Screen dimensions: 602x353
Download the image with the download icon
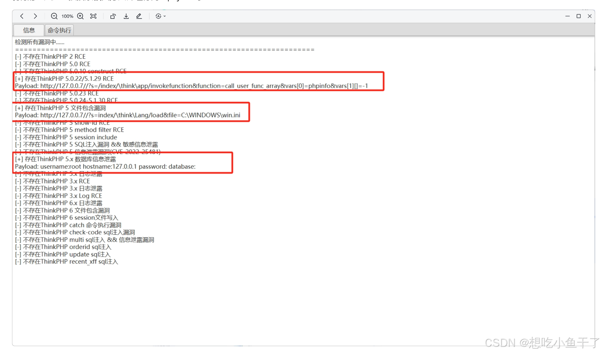point(126,16)
